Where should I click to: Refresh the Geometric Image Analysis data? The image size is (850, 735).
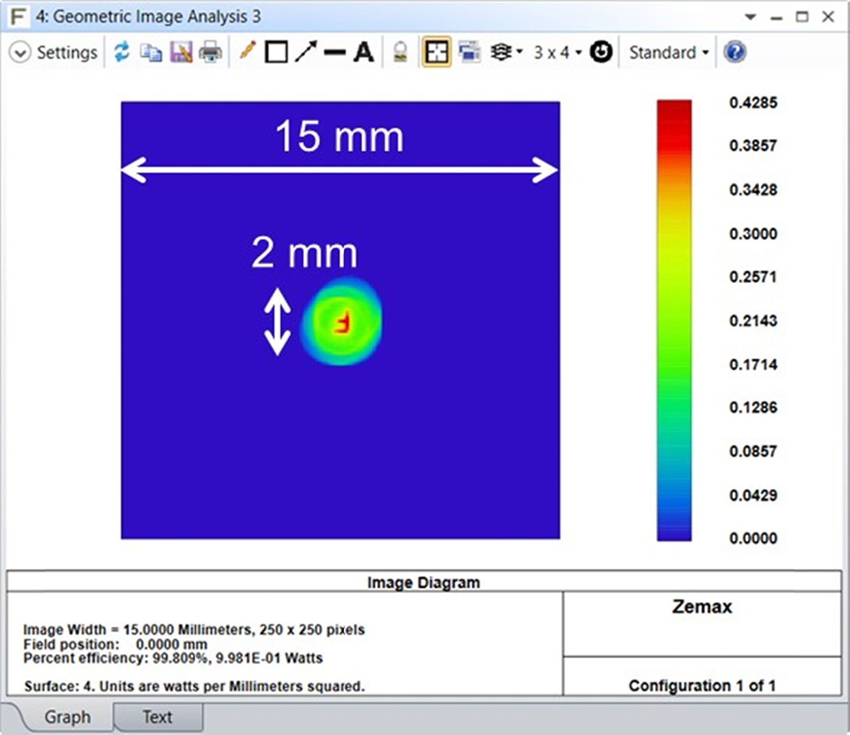pos(121,52)
